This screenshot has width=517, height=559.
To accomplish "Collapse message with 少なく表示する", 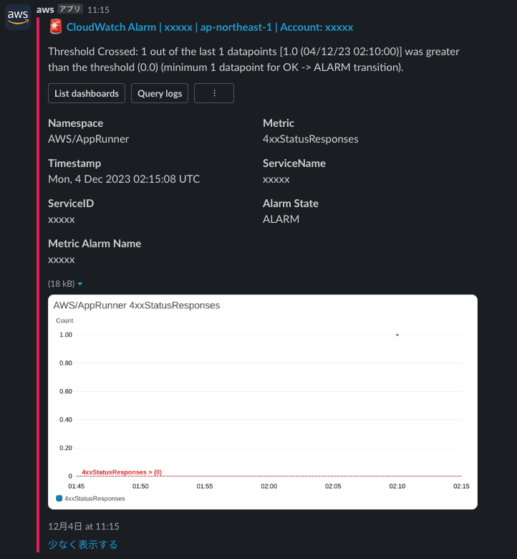I will point(83,545).
